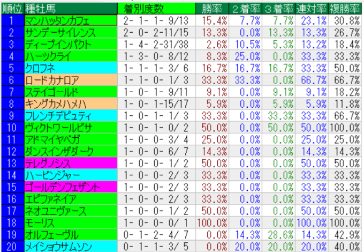Select the キングカメハメハ sire name
The image size is (364, 252).
[71, 104]
